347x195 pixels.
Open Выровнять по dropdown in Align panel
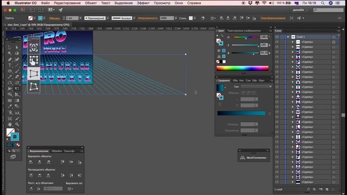coord(70,189)
